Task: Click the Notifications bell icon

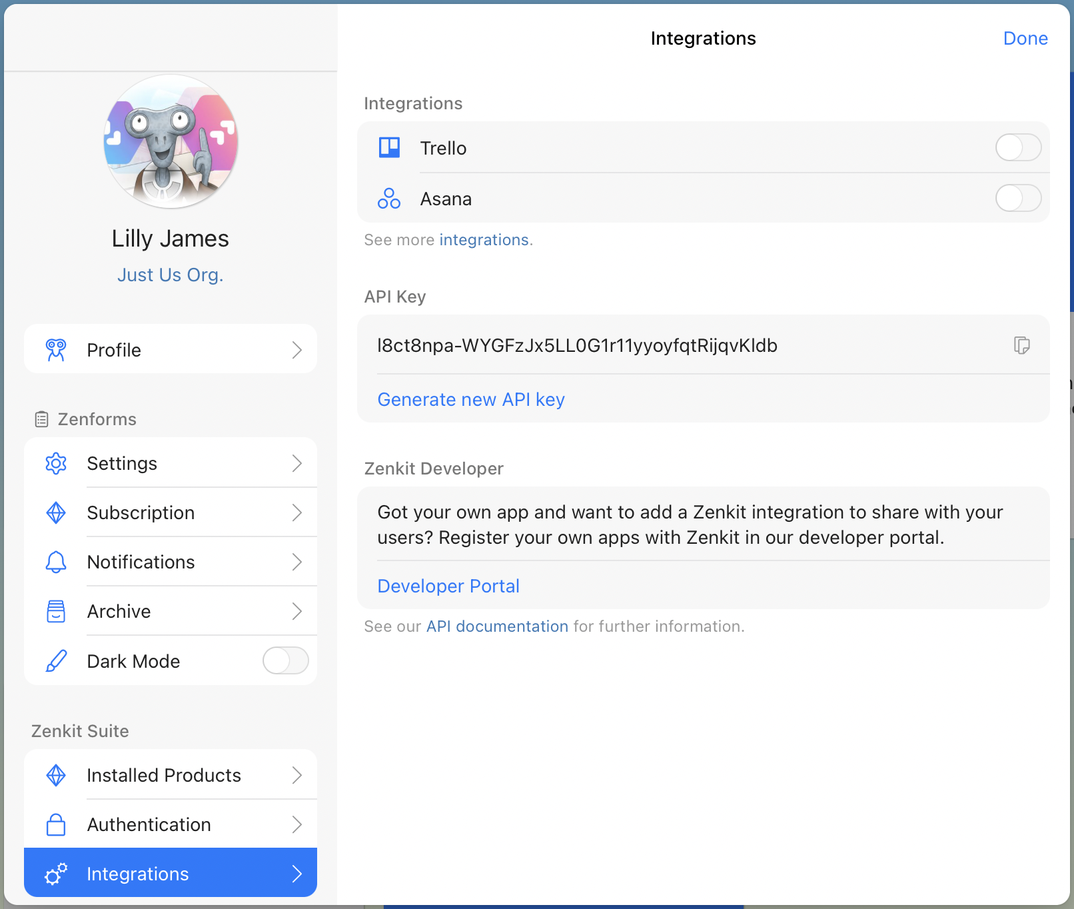Action: (x=56, y=562)
